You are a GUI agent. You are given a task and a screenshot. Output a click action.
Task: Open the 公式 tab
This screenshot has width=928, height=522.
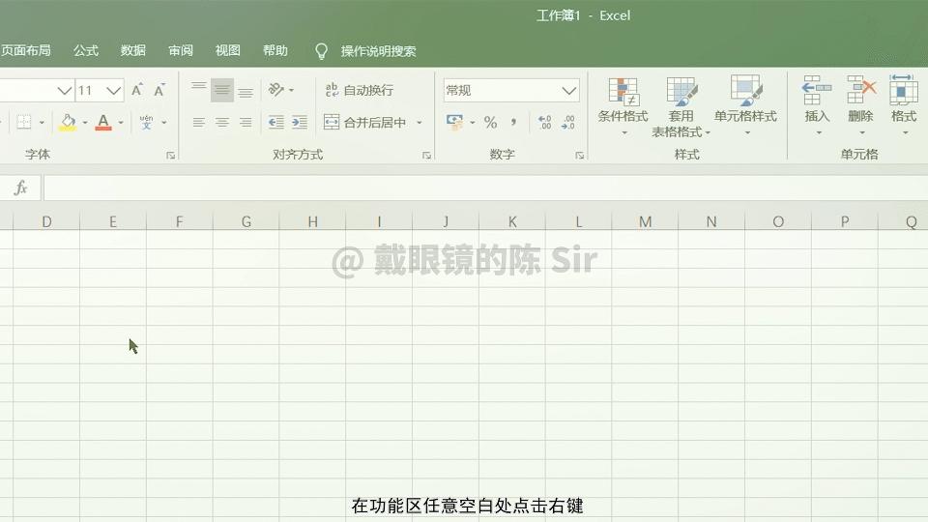coord(86,51)
